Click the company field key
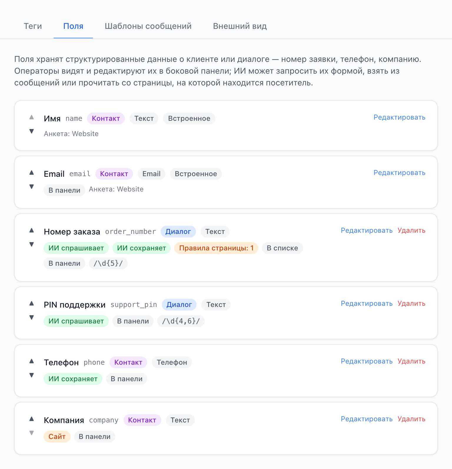Viewport: 452px width, 469px height. (104, 420)
